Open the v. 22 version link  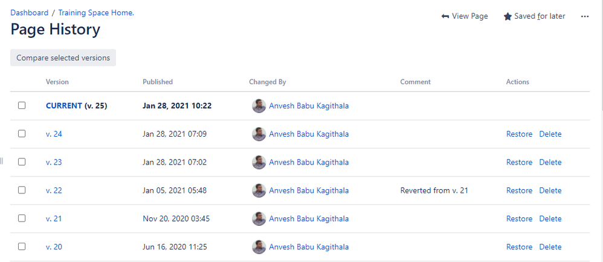54,190
